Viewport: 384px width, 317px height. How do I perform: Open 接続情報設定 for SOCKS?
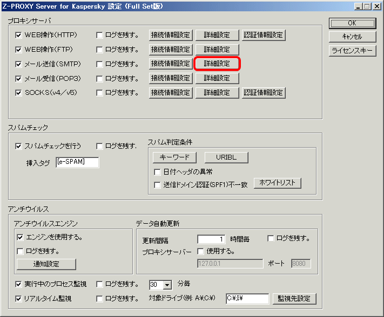pyautogui.click(x=171, y=93)
